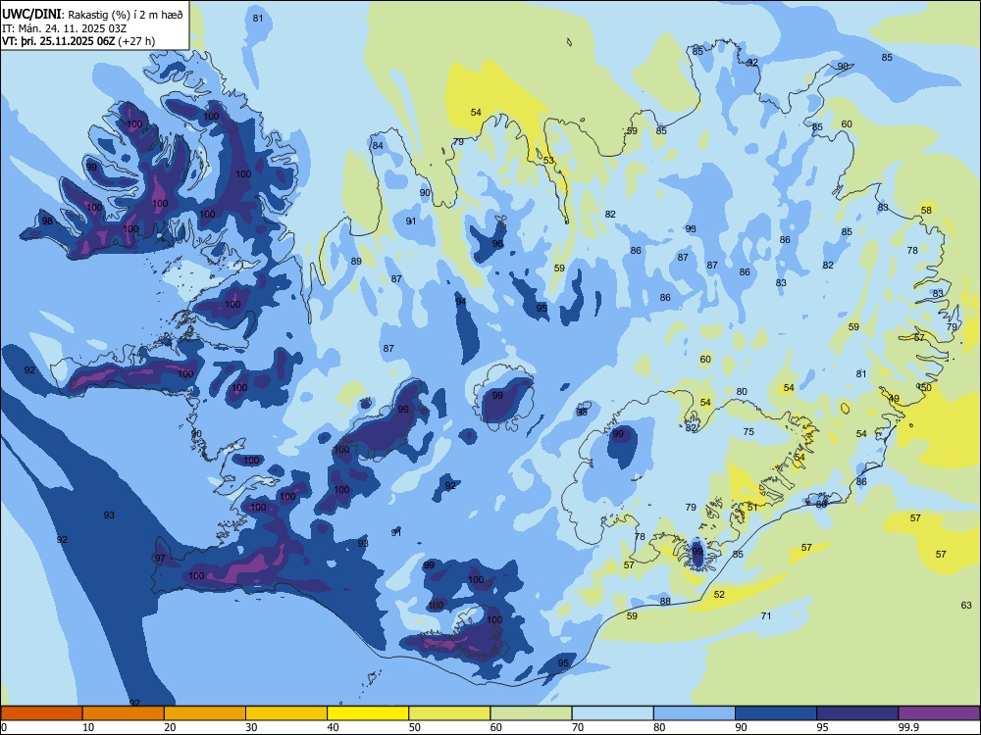
Task: Click the pale green 60–70 legend swatch
Action: pyautogui.click(x=531, y=713)
